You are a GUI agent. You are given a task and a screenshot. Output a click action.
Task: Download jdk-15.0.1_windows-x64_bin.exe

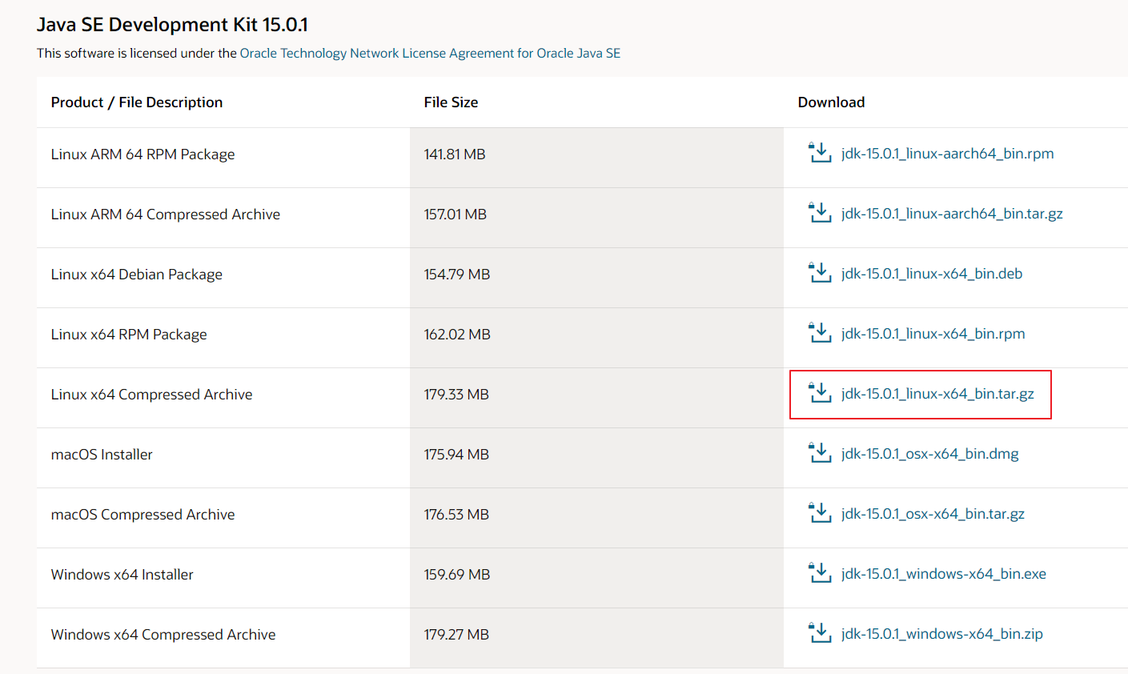pos(944,574)
